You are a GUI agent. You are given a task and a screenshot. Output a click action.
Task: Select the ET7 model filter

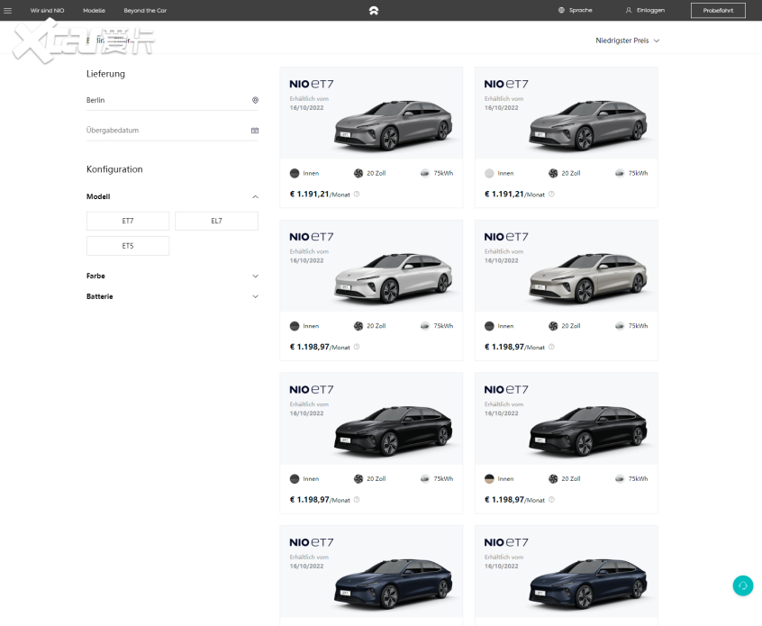click(128, 221)
